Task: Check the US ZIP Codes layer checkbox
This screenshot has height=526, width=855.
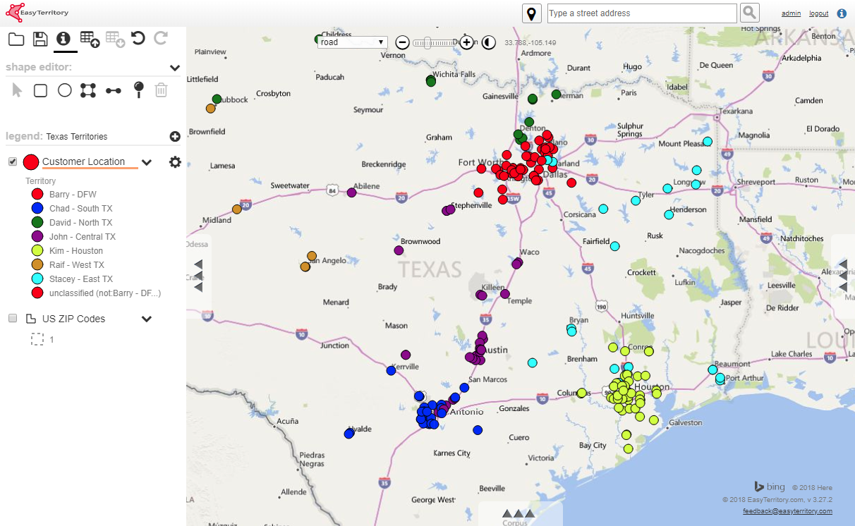Action: 13,319
